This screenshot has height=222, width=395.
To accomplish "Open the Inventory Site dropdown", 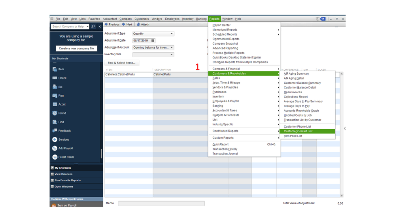I will tap(172, 55).
